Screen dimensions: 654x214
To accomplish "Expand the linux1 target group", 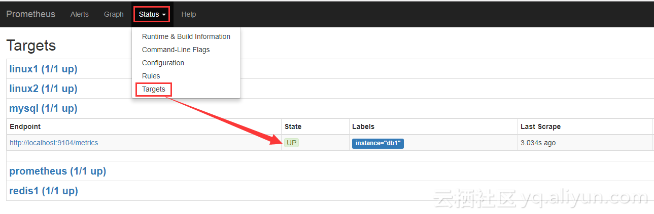I will point(43,69).
